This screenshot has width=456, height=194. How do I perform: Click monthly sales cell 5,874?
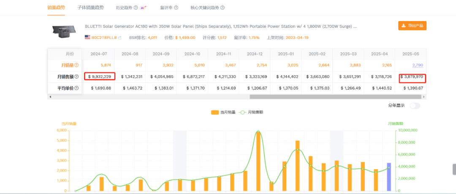[105, 65]
